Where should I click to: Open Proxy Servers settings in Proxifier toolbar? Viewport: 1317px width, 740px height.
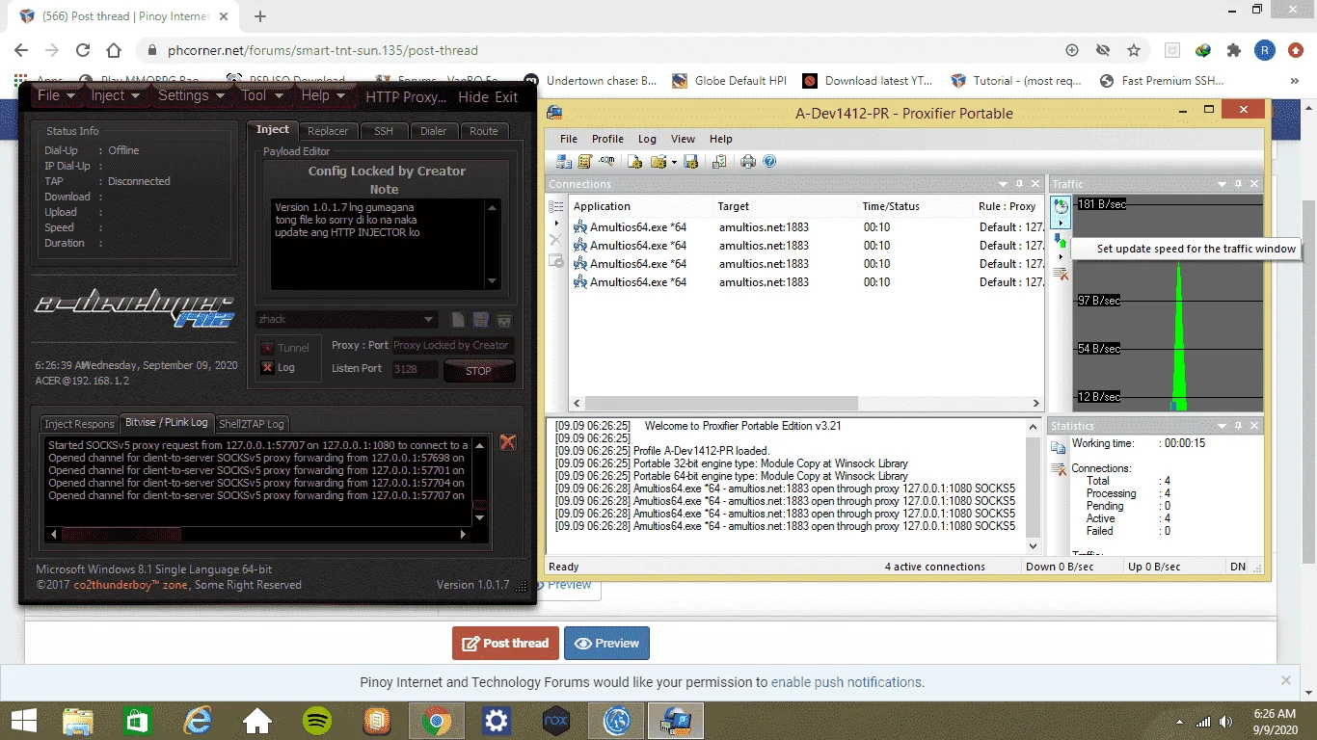tap(563, 162)
